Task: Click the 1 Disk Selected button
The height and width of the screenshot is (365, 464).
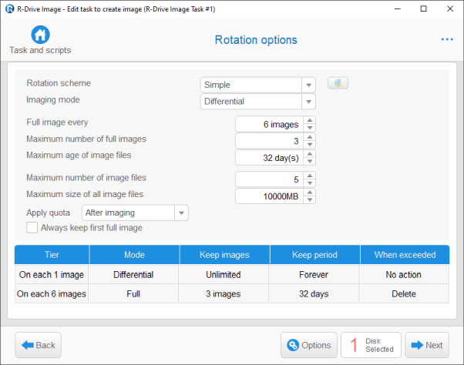Action: [x=371, y=345]
